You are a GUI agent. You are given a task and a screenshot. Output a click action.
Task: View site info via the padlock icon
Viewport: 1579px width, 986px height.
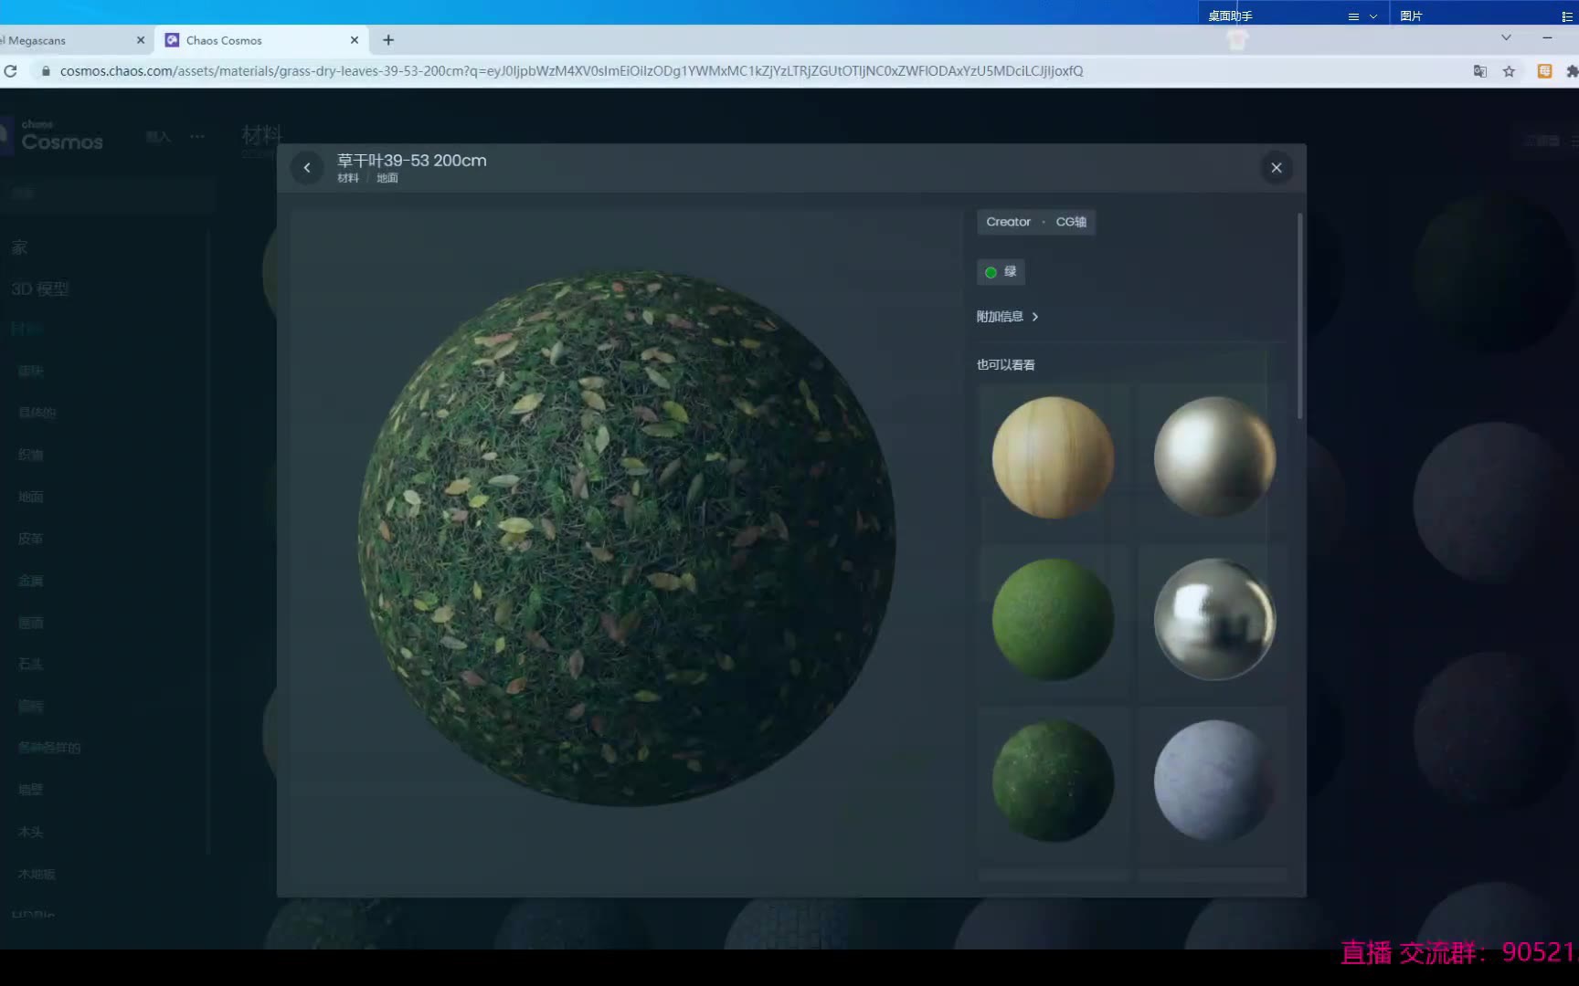click(45, 71)
